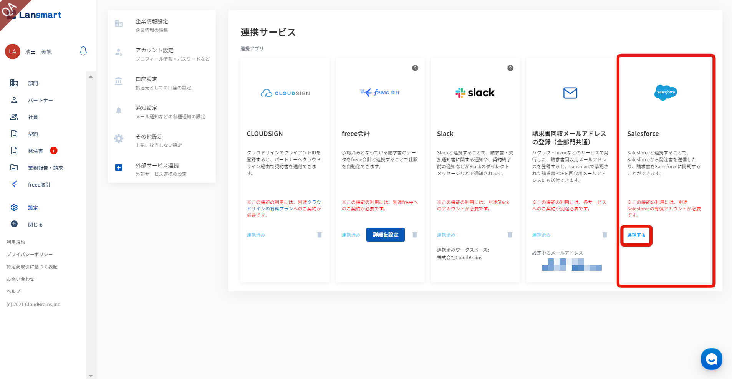Click the envelope mail icon on the card
This screenshot has height=379, width=732.
(570, 93)
